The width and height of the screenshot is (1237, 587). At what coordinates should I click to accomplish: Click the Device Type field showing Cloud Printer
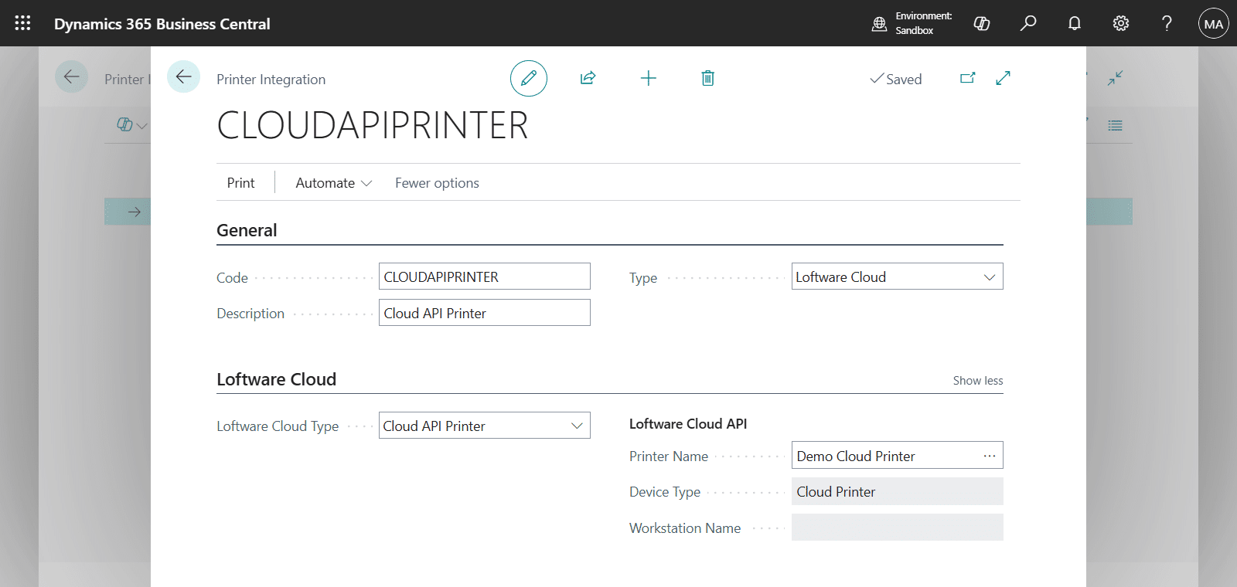[897, 491]
